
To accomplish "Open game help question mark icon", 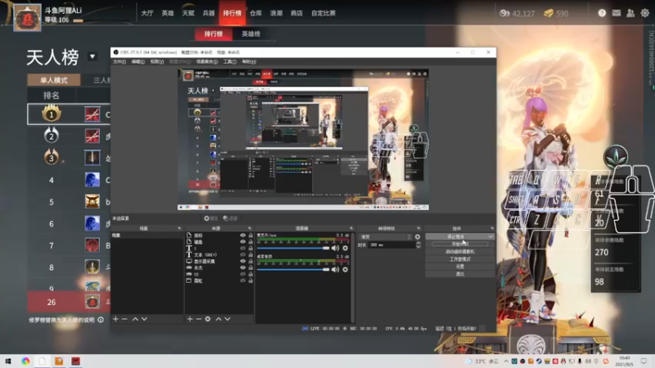I will pyautogui.click(x=602, y=13).
